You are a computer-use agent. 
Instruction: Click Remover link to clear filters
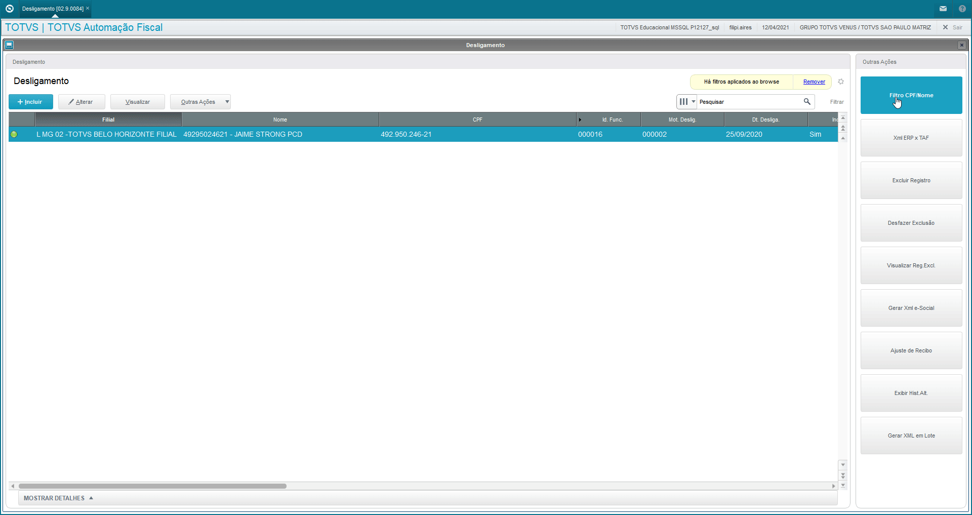click(x=814, y=82)
